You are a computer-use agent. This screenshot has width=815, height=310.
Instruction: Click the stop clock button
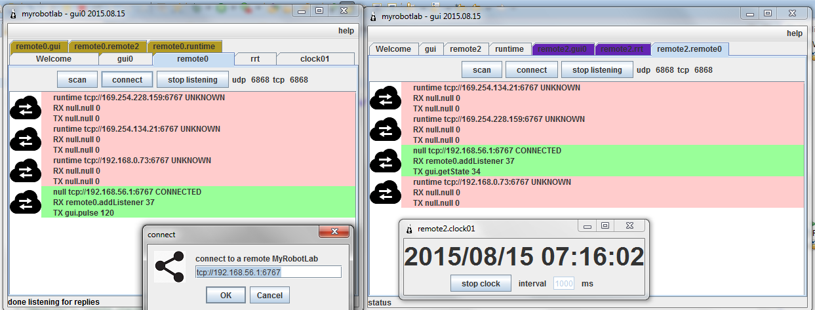point(481,284)
